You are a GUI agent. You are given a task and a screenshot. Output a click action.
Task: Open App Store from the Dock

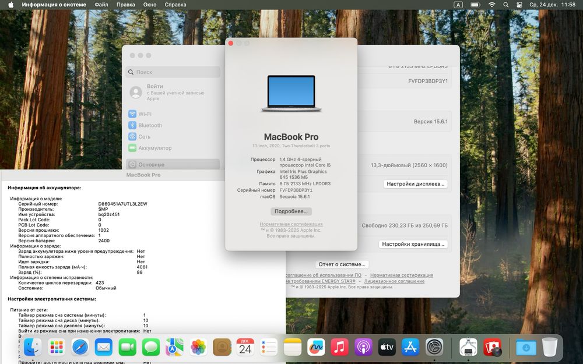click(x=410, y=347)
